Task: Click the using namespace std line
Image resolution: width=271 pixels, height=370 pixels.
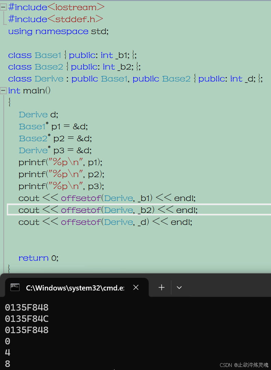Action: (x=58, y=31)
